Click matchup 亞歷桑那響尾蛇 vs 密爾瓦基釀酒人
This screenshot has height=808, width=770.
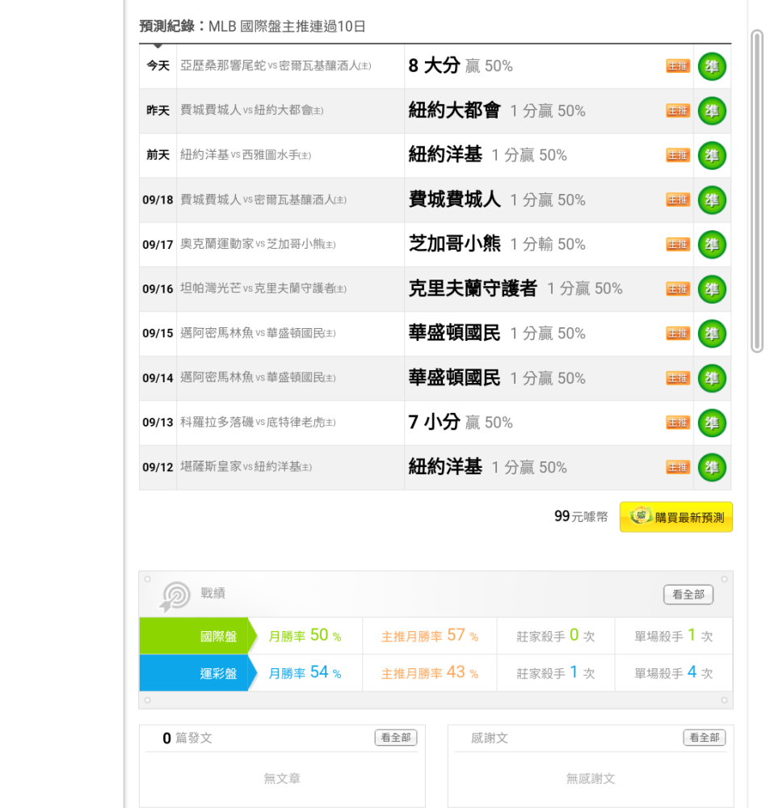(276, 66)
